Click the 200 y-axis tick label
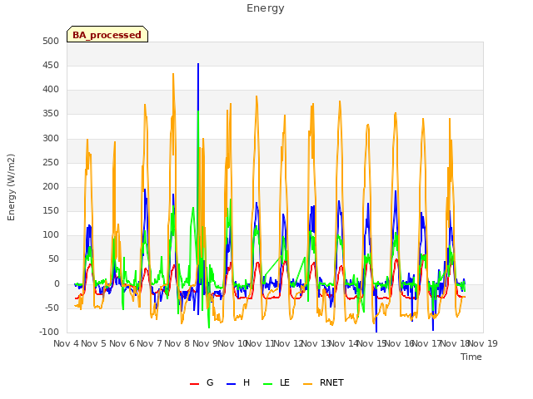The width and height of the screenshot is (533, 399). (x=51, y=186)
